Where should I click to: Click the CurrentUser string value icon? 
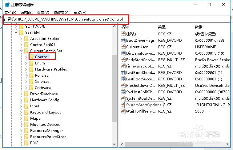point(123,47)
